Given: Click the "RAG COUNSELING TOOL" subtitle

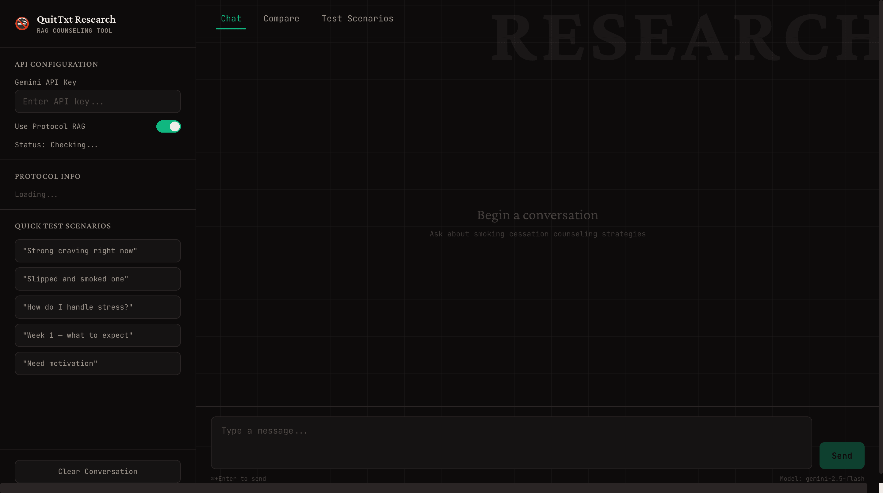Looking at the screenshot, I should point(75,31).
